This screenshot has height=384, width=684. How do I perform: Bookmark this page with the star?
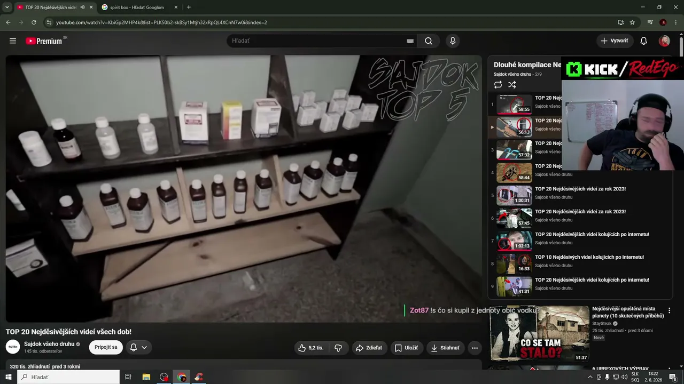(x=632, y=22)
